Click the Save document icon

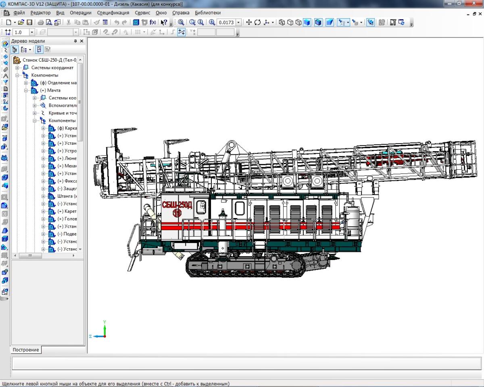(29, 23)
